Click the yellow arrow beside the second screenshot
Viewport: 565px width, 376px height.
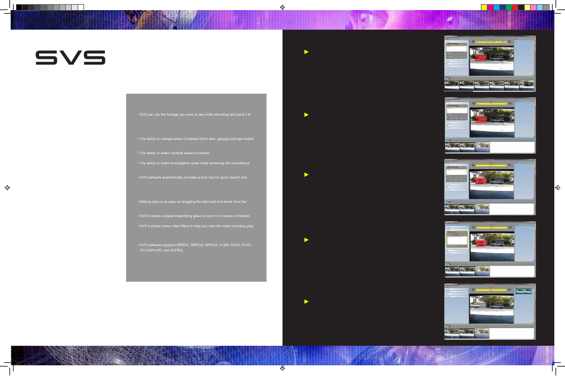point(307,114)
